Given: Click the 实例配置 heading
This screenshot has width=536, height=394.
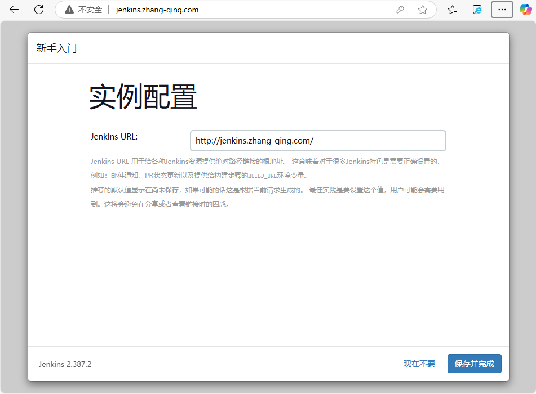Looking at the screenshot, I should click(x=143, y=97).
